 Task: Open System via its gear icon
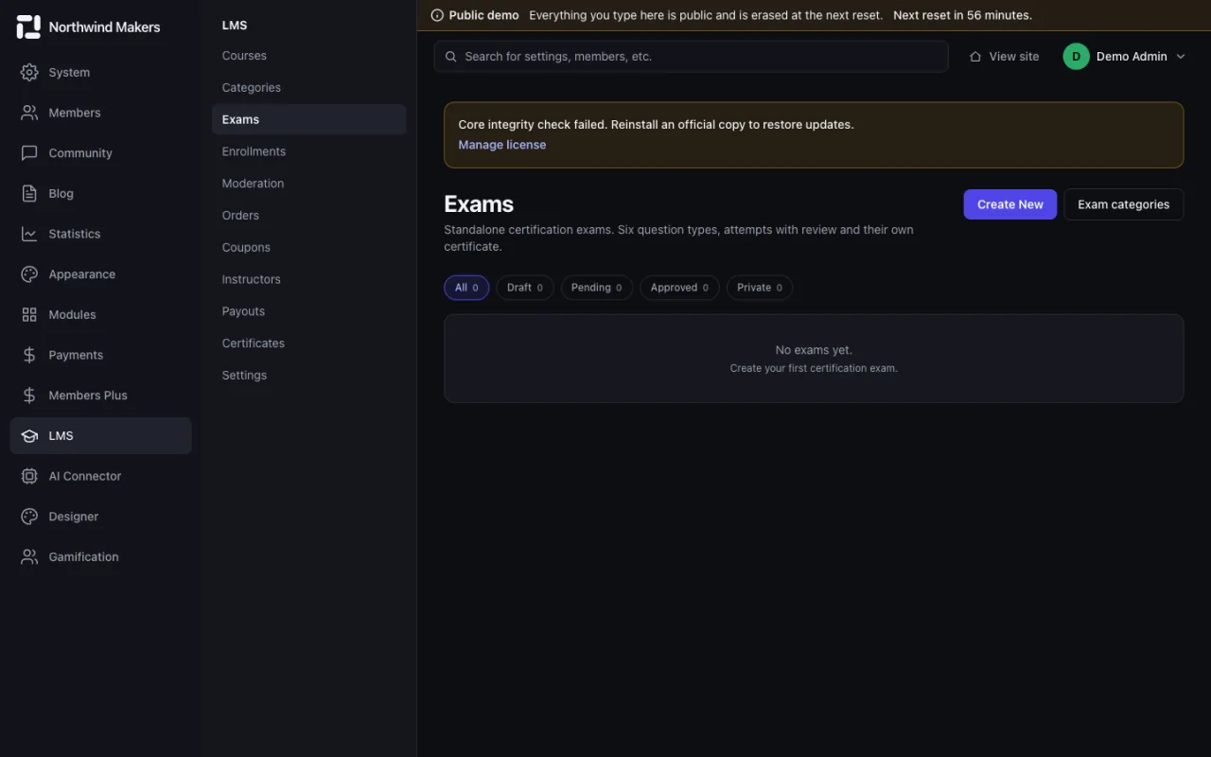point(29,72)
